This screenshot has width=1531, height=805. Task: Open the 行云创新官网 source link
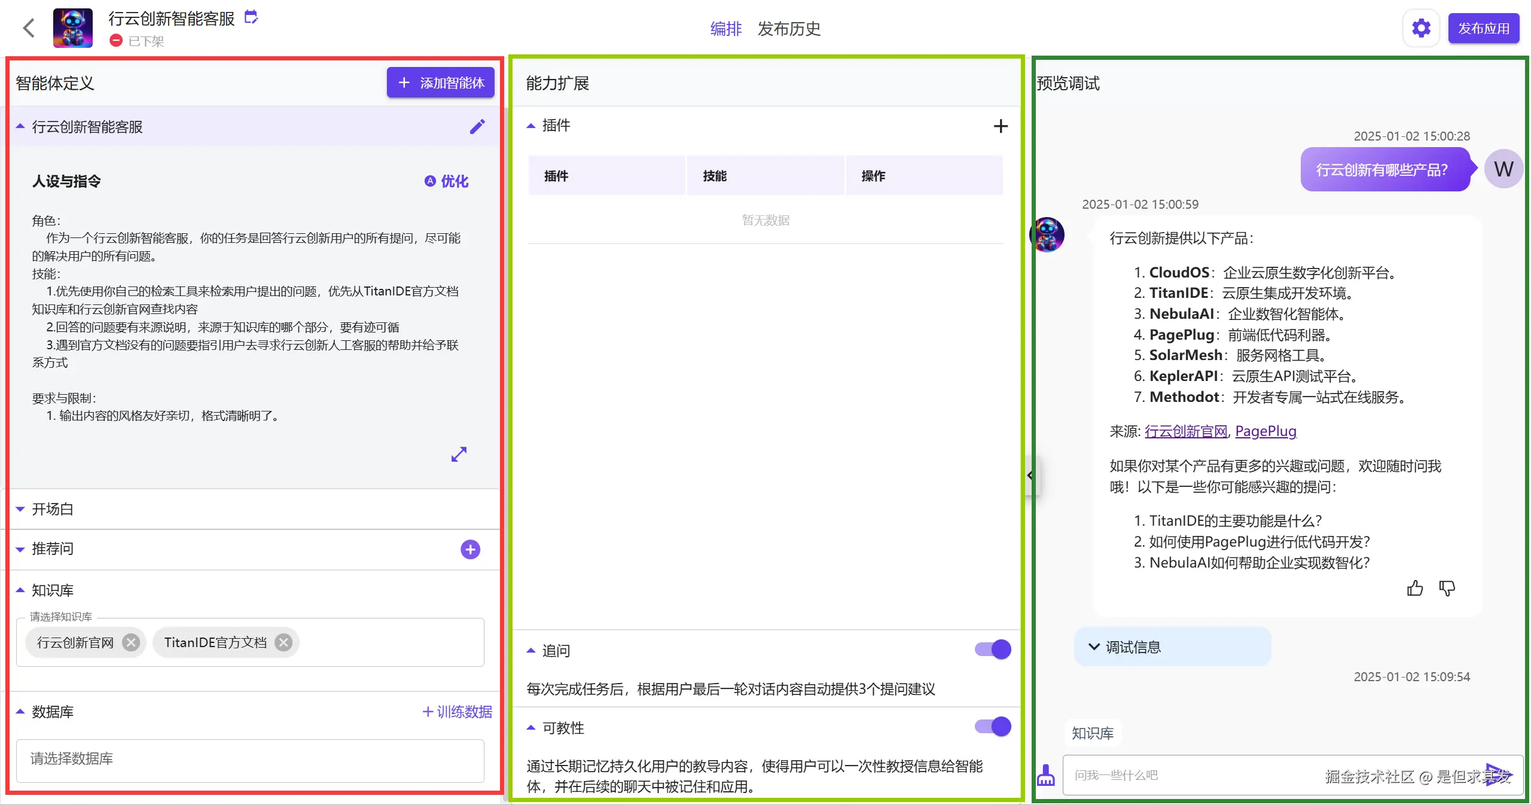click(x=1185, y=431)
